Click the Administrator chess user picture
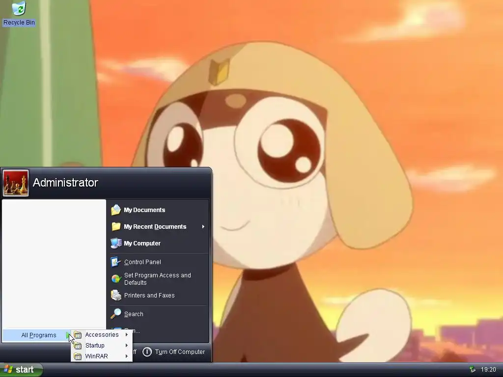 click(x=15, y=183)
